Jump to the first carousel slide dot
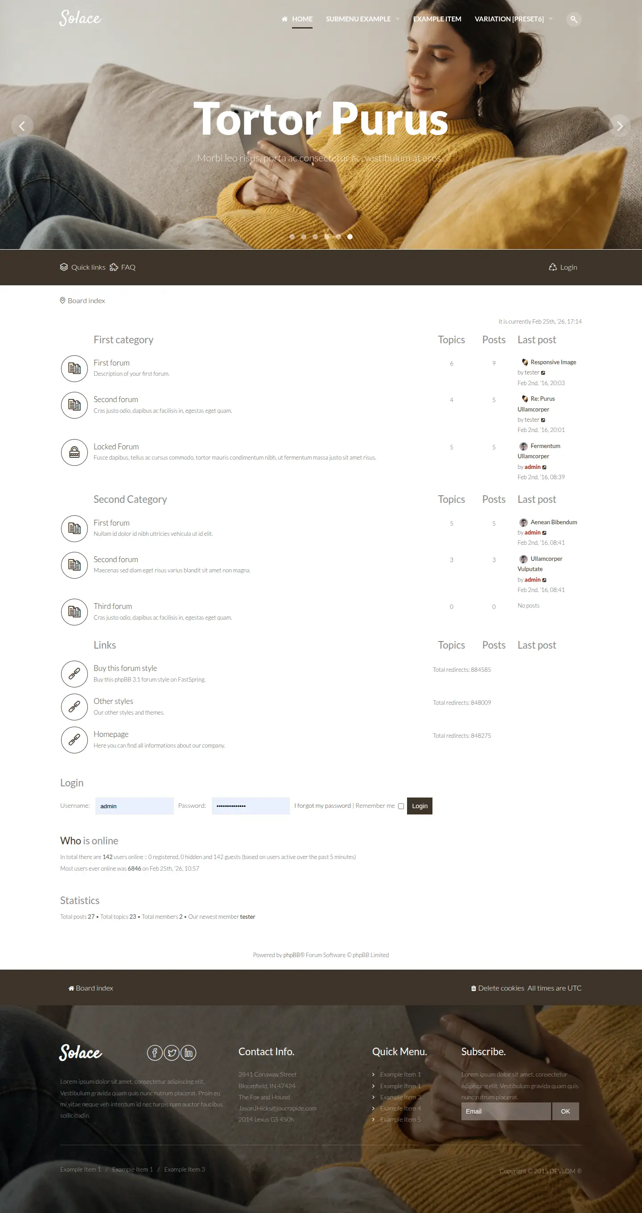The width and height of the screenshot is (642, 1213). click(x=292, y=237)
